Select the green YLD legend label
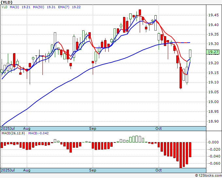 pyautogui.click(x=4, y=7)
